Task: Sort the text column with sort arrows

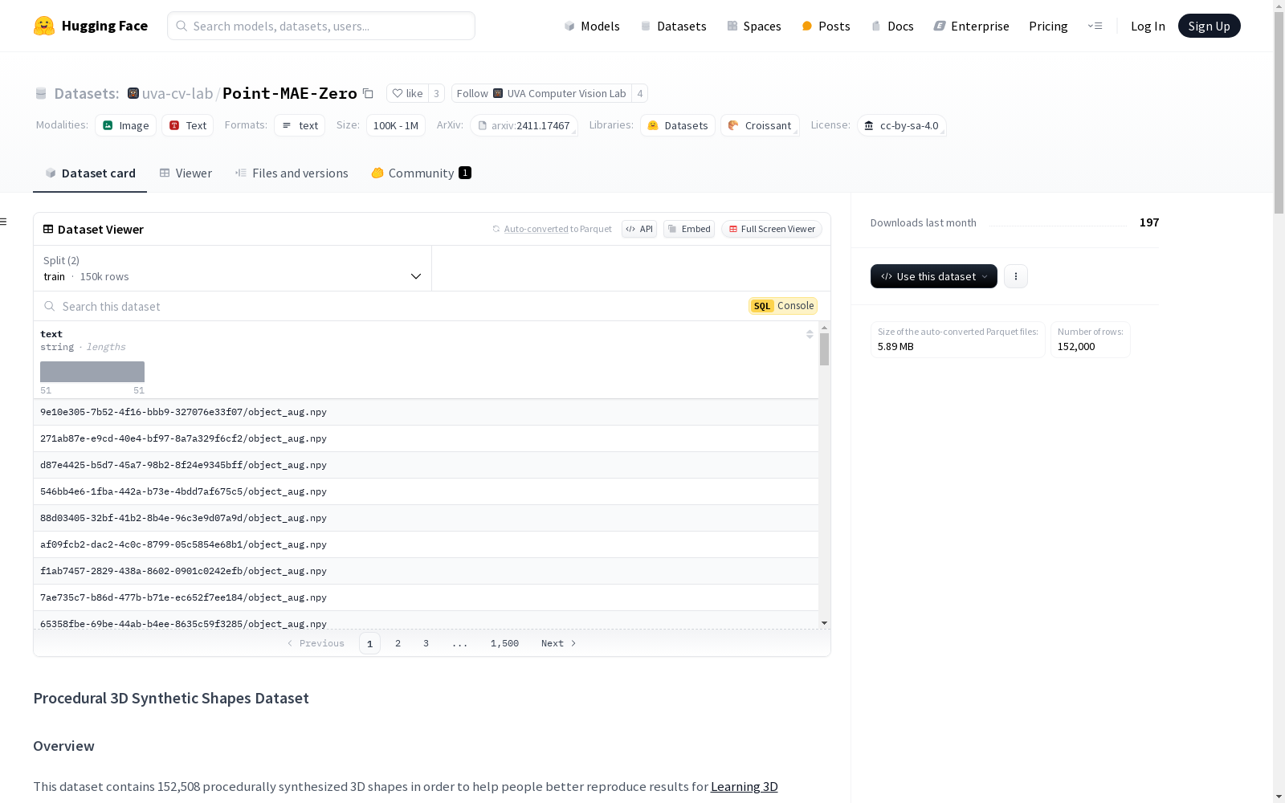Action: click(810, 334)
